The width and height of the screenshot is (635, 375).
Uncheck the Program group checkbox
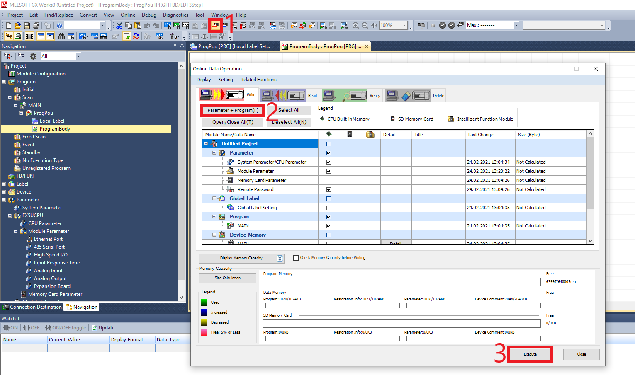click(328, 217)
